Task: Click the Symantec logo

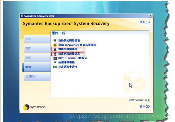Action: (34, 107)
